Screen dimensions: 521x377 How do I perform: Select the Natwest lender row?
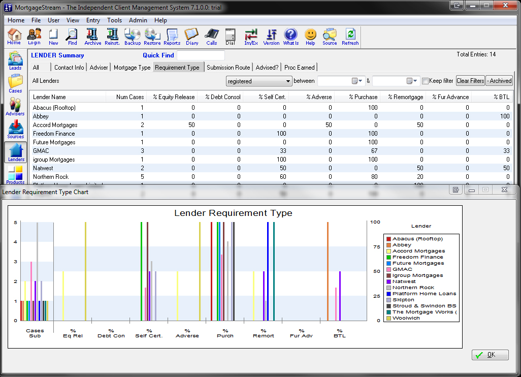271,168
